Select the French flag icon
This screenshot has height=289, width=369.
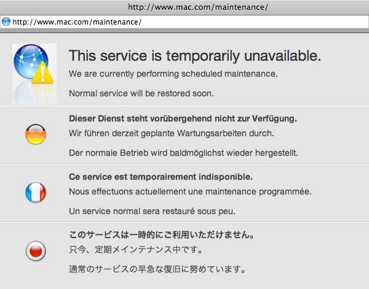(x=36, y=193)
